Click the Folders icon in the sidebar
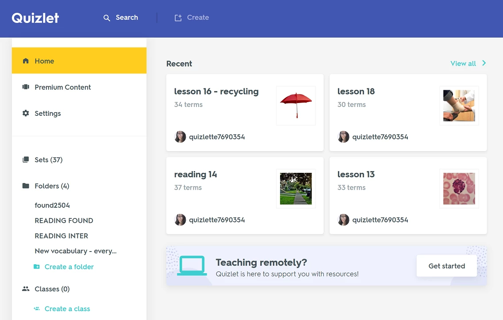The width and height of the screenshot is (503, 320). (26, 186)
